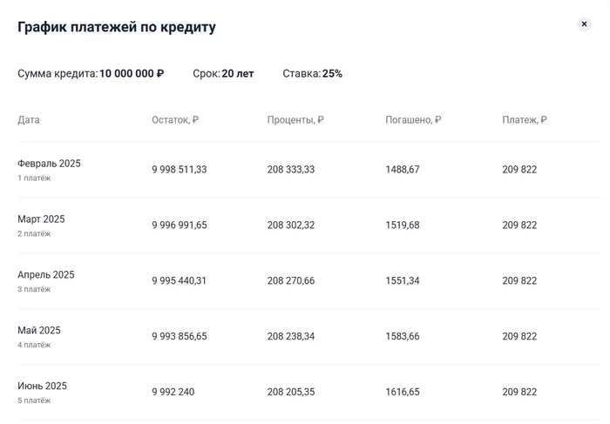Click the repaid amount 1551,34
Image resolution: width=610 pixels, height=424 pixels.
point(403,281)
